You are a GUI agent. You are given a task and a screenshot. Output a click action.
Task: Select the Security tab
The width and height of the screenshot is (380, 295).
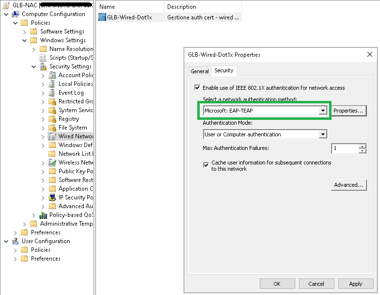[x=224, y=70]
